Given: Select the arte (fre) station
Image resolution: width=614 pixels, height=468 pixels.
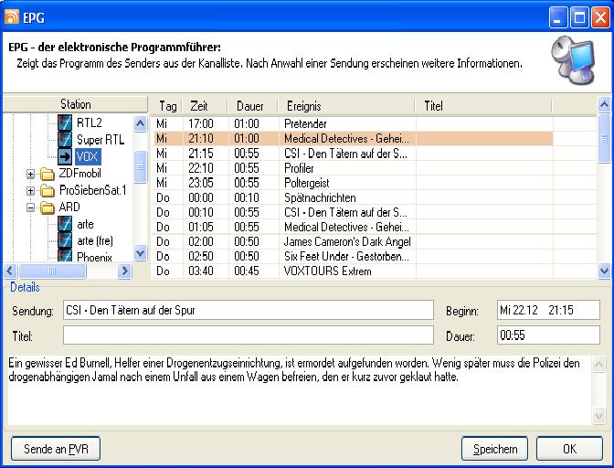Looking at the screenshot, I should point(95,240).
